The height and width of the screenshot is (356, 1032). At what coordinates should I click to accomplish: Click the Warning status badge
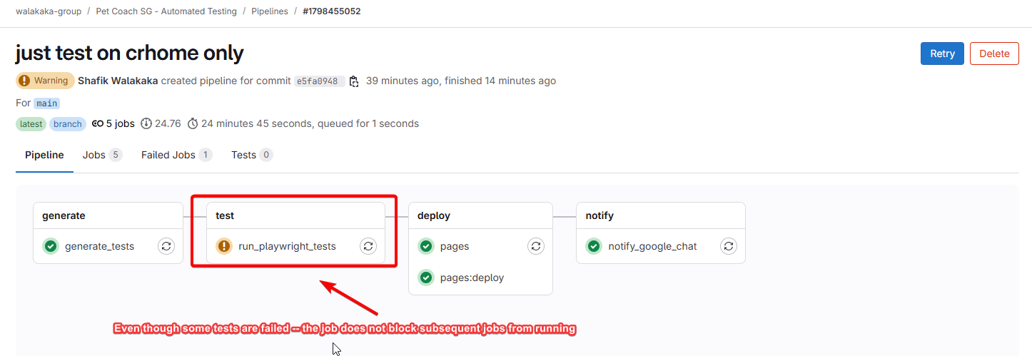pyautogui.click(x=45, y=81)
